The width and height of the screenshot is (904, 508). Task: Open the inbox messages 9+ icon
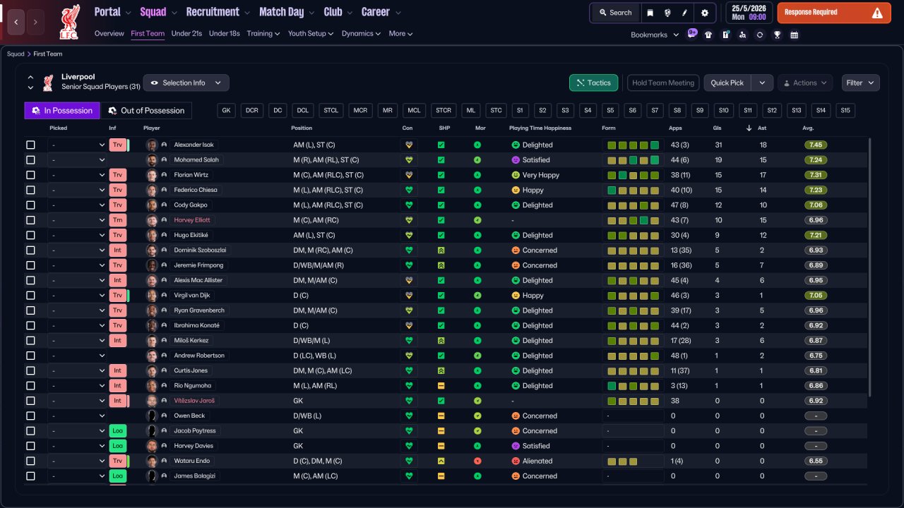click(x=692, y=34)
